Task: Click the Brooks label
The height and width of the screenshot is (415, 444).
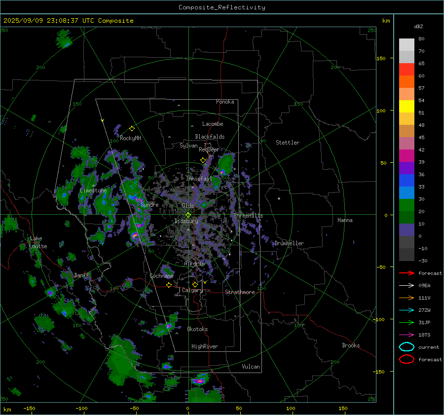Action: [x=351, y=345]
